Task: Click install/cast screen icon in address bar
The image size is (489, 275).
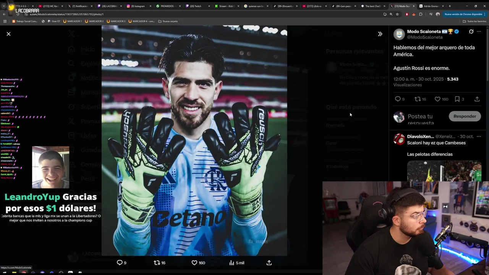Action: click(385, 14)
